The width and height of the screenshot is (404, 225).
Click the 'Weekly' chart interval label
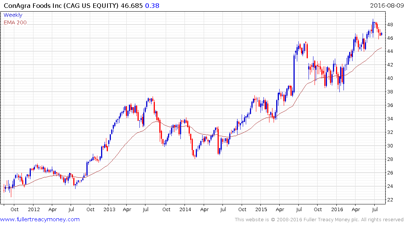click(x=13, y=15)
